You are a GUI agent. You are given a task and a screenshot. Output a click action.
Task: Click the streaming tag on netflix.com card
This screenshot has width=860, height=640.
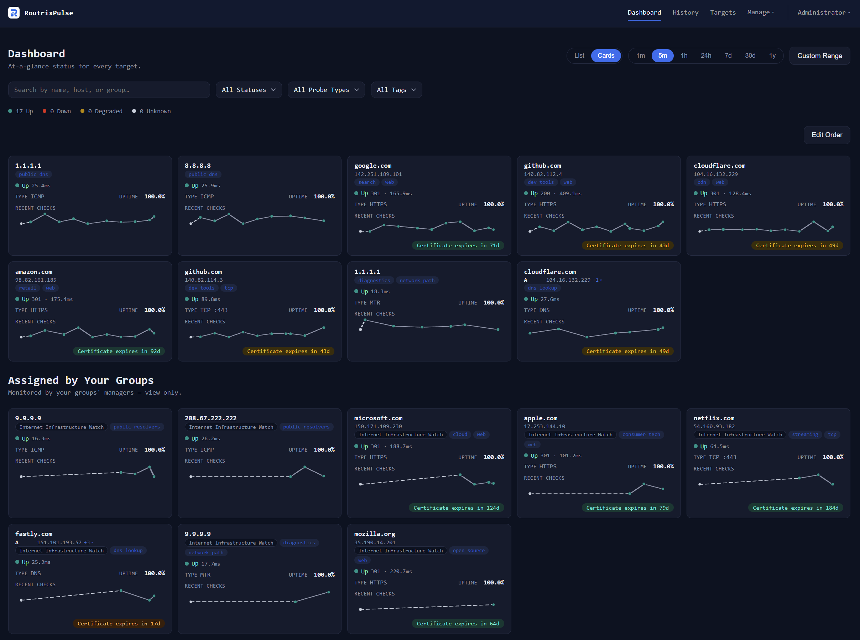(x=804, y=434)
